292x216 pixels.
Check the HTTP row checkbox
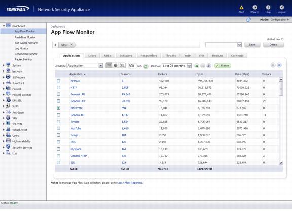[58, 87]
